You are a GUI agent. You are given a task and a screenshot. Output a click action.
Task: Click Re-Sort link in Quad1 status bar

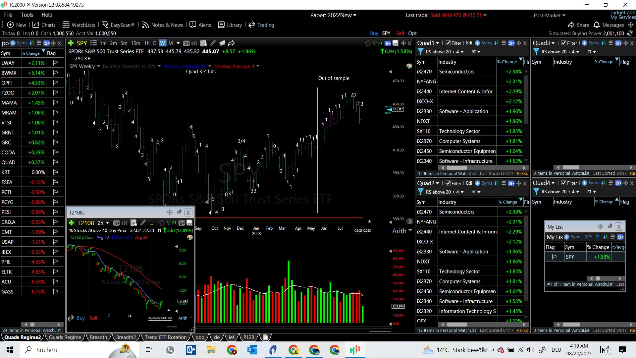[523, 173]
